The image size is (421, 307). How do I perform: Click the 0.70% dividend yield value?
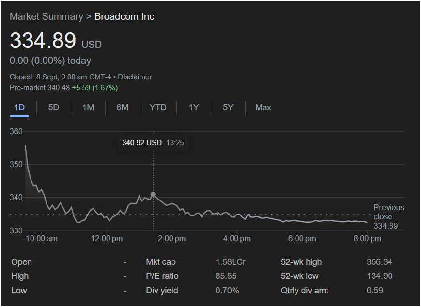click(227, 291)
